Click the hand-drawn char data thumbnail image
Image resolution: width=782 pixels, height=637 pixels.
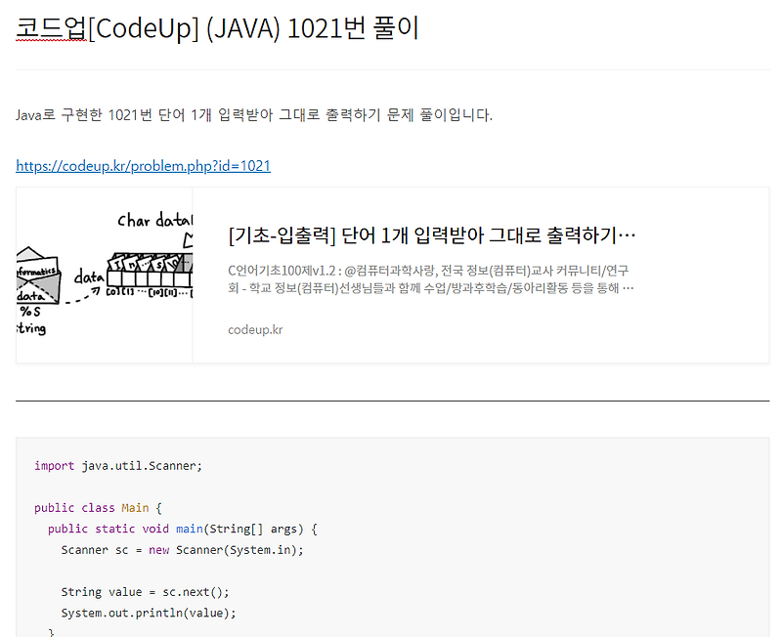104,275
